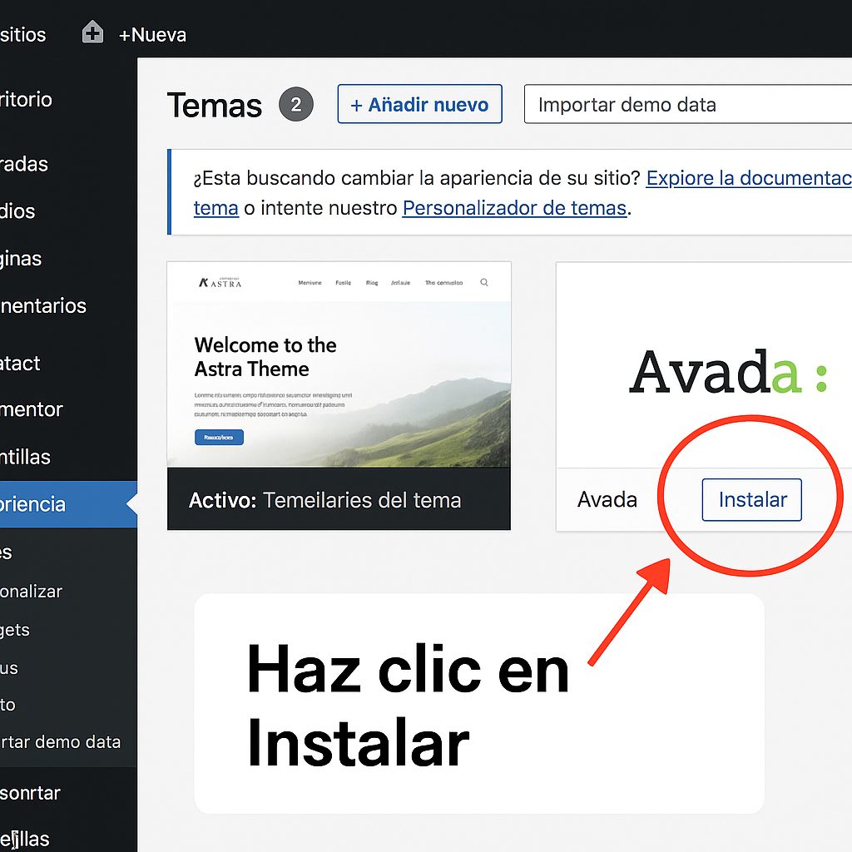Follow the Personalizador de temas link
Viewport: 852px width, 852px height.
pyautogui.click(x=514, y=208)
